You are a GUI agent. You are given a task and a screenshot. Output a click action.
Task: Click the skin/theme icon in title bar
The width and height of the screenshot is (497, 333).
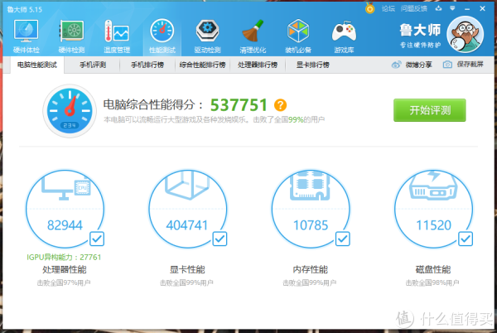tap(438, 8)
